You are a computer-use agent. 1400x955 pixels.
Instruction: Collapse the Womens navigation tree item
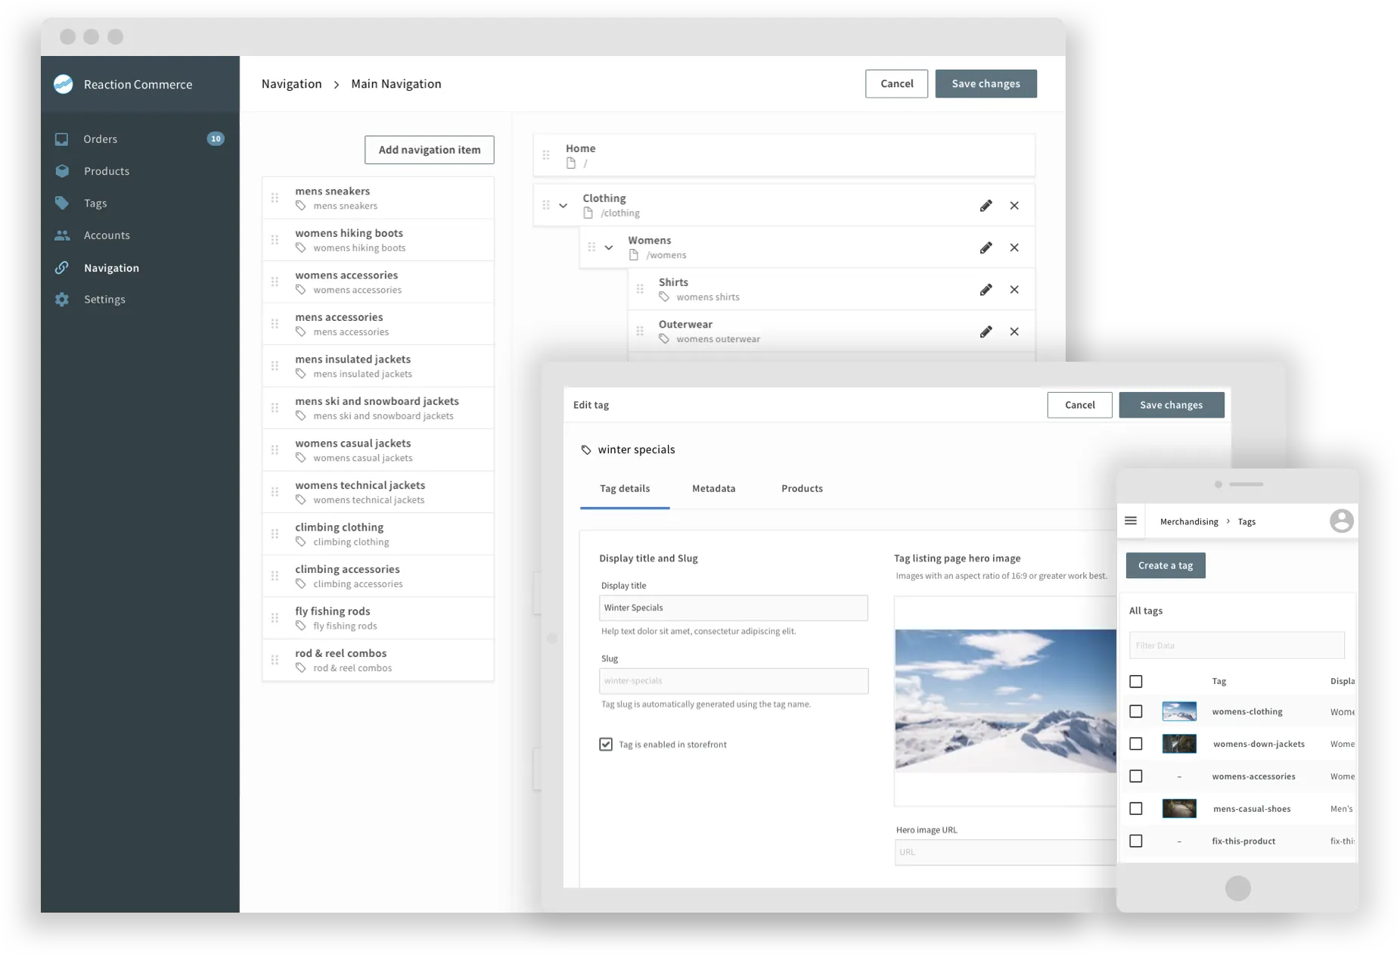coord(610,247)
